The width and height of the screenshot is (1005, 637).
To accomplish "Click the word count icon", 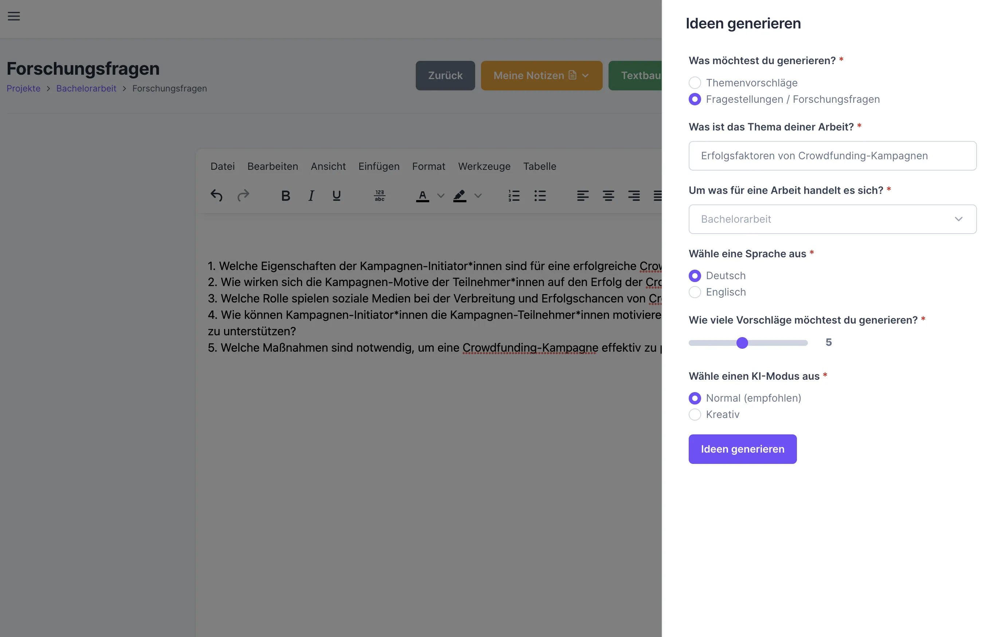I will click(x=379, y=195).
